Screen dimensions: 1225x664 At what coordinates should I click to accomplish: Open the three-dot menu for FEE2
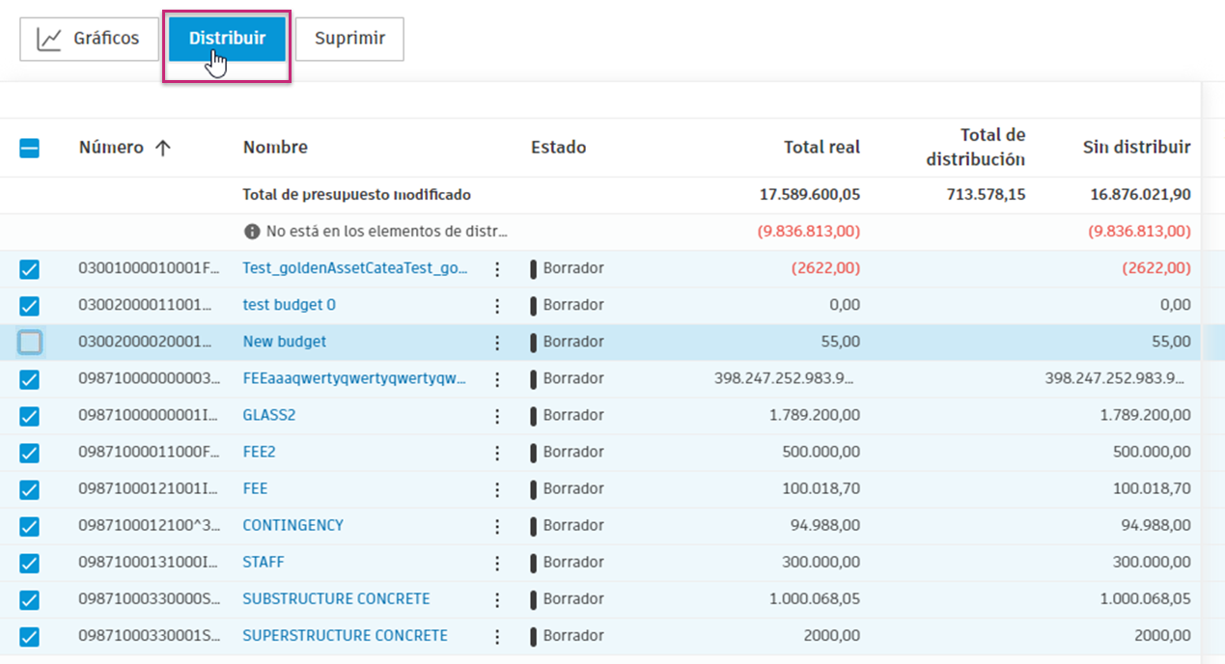point(497,453)
